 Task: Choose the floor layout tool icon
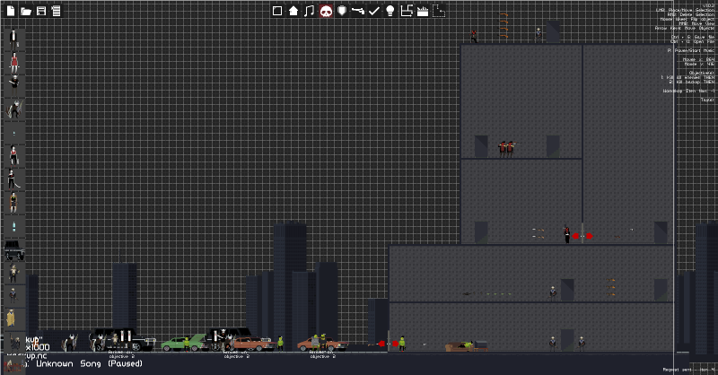[x=407, y=11]
